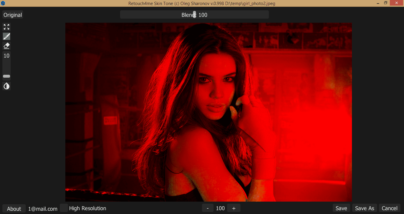Viewport: 404px width, 214px height.
Task: Click the Blend slider handle
Action: 194,14
